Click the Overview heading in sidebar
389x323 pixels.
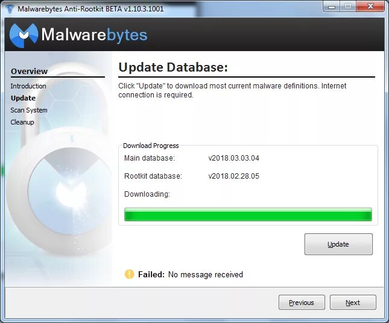[30, 72]
